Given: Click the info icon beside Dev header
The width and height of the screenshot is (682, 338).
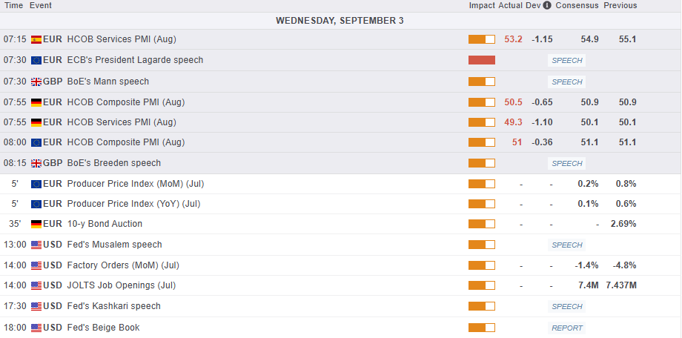Looking at the screenshot, I should click(547, 5).
